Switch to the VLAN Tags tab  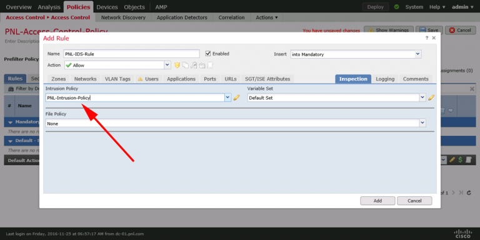coord(117,79)
